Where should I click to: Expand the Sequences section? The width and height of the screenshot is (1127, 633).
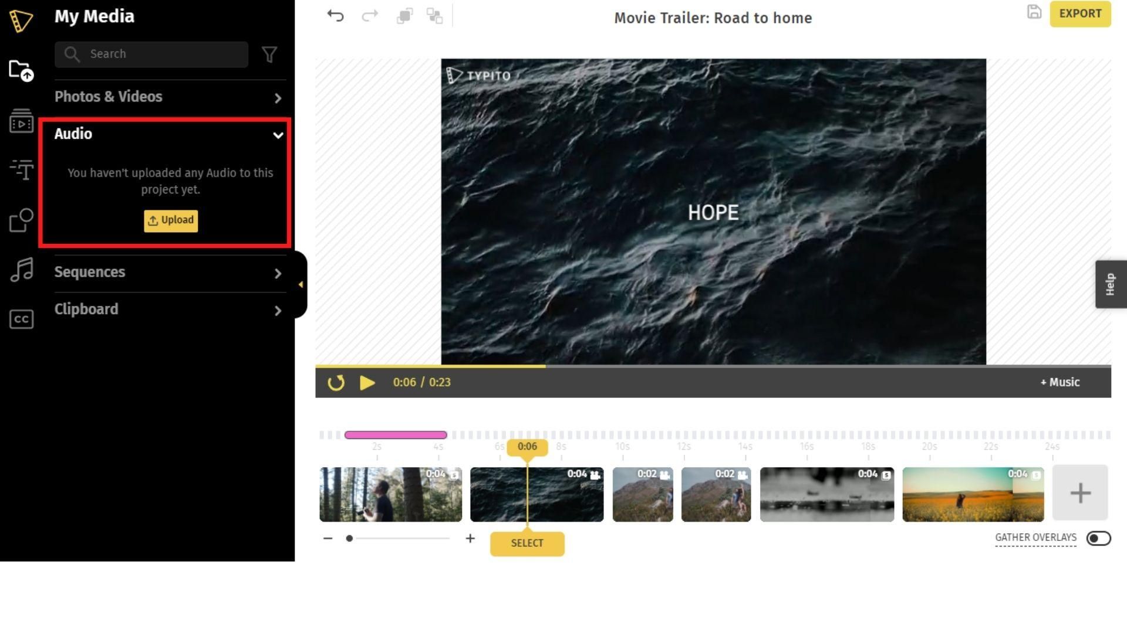click(x=277, y=273)
